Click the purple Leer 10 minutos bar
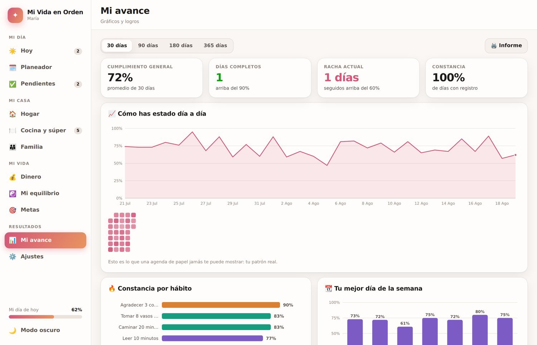 (x=212, y=338)
